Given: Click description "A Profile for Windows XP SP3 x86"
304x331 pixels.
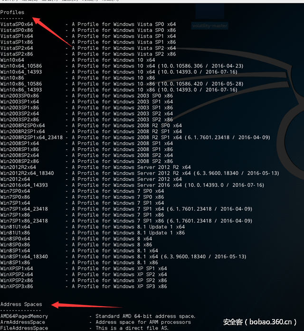Looking at the screenshot, I should click(119, 286).
